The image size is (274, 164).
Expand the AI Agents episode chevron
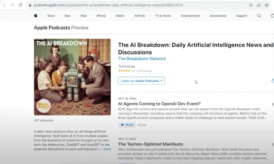coord(272,104)
